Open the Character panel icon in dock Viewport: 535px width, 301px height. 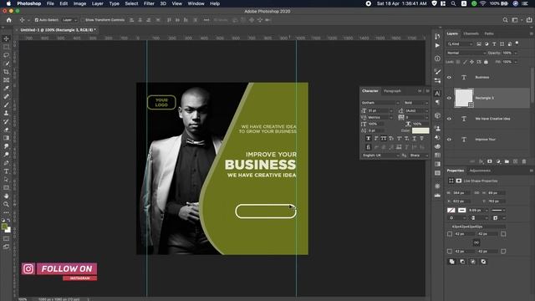(x=437, y=94)
